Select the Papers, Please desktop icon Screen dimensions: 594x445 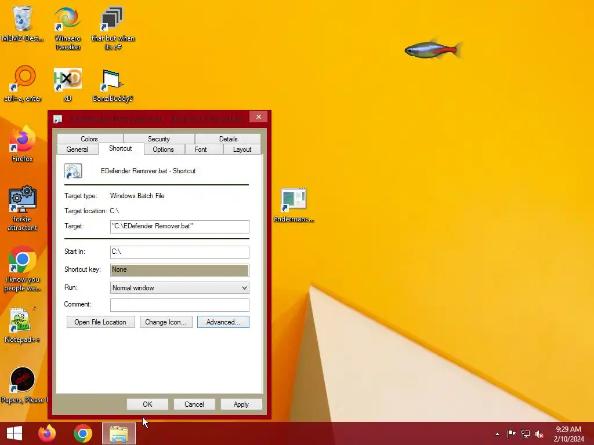tap(23, 385)
